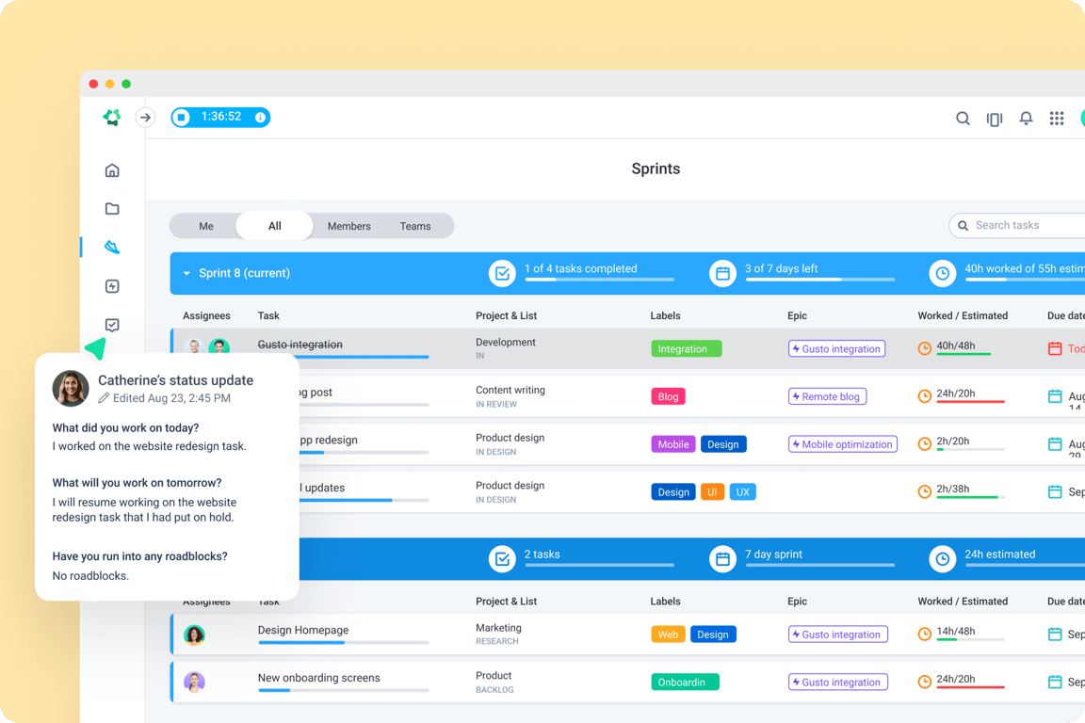Check notifications via the bell icon
Image resolution: width=1085 pixels, height=723 pixels.
pyautogui.click(x=1026, y=118)
